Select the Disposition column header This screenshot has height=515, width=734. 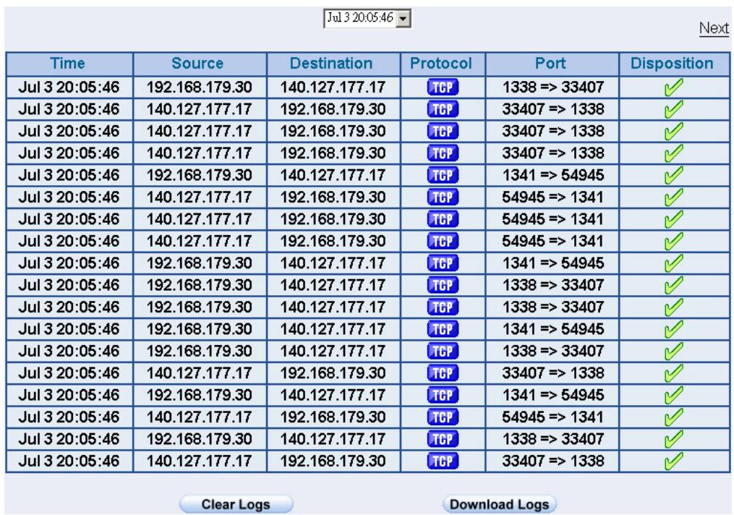pos(673,64)
